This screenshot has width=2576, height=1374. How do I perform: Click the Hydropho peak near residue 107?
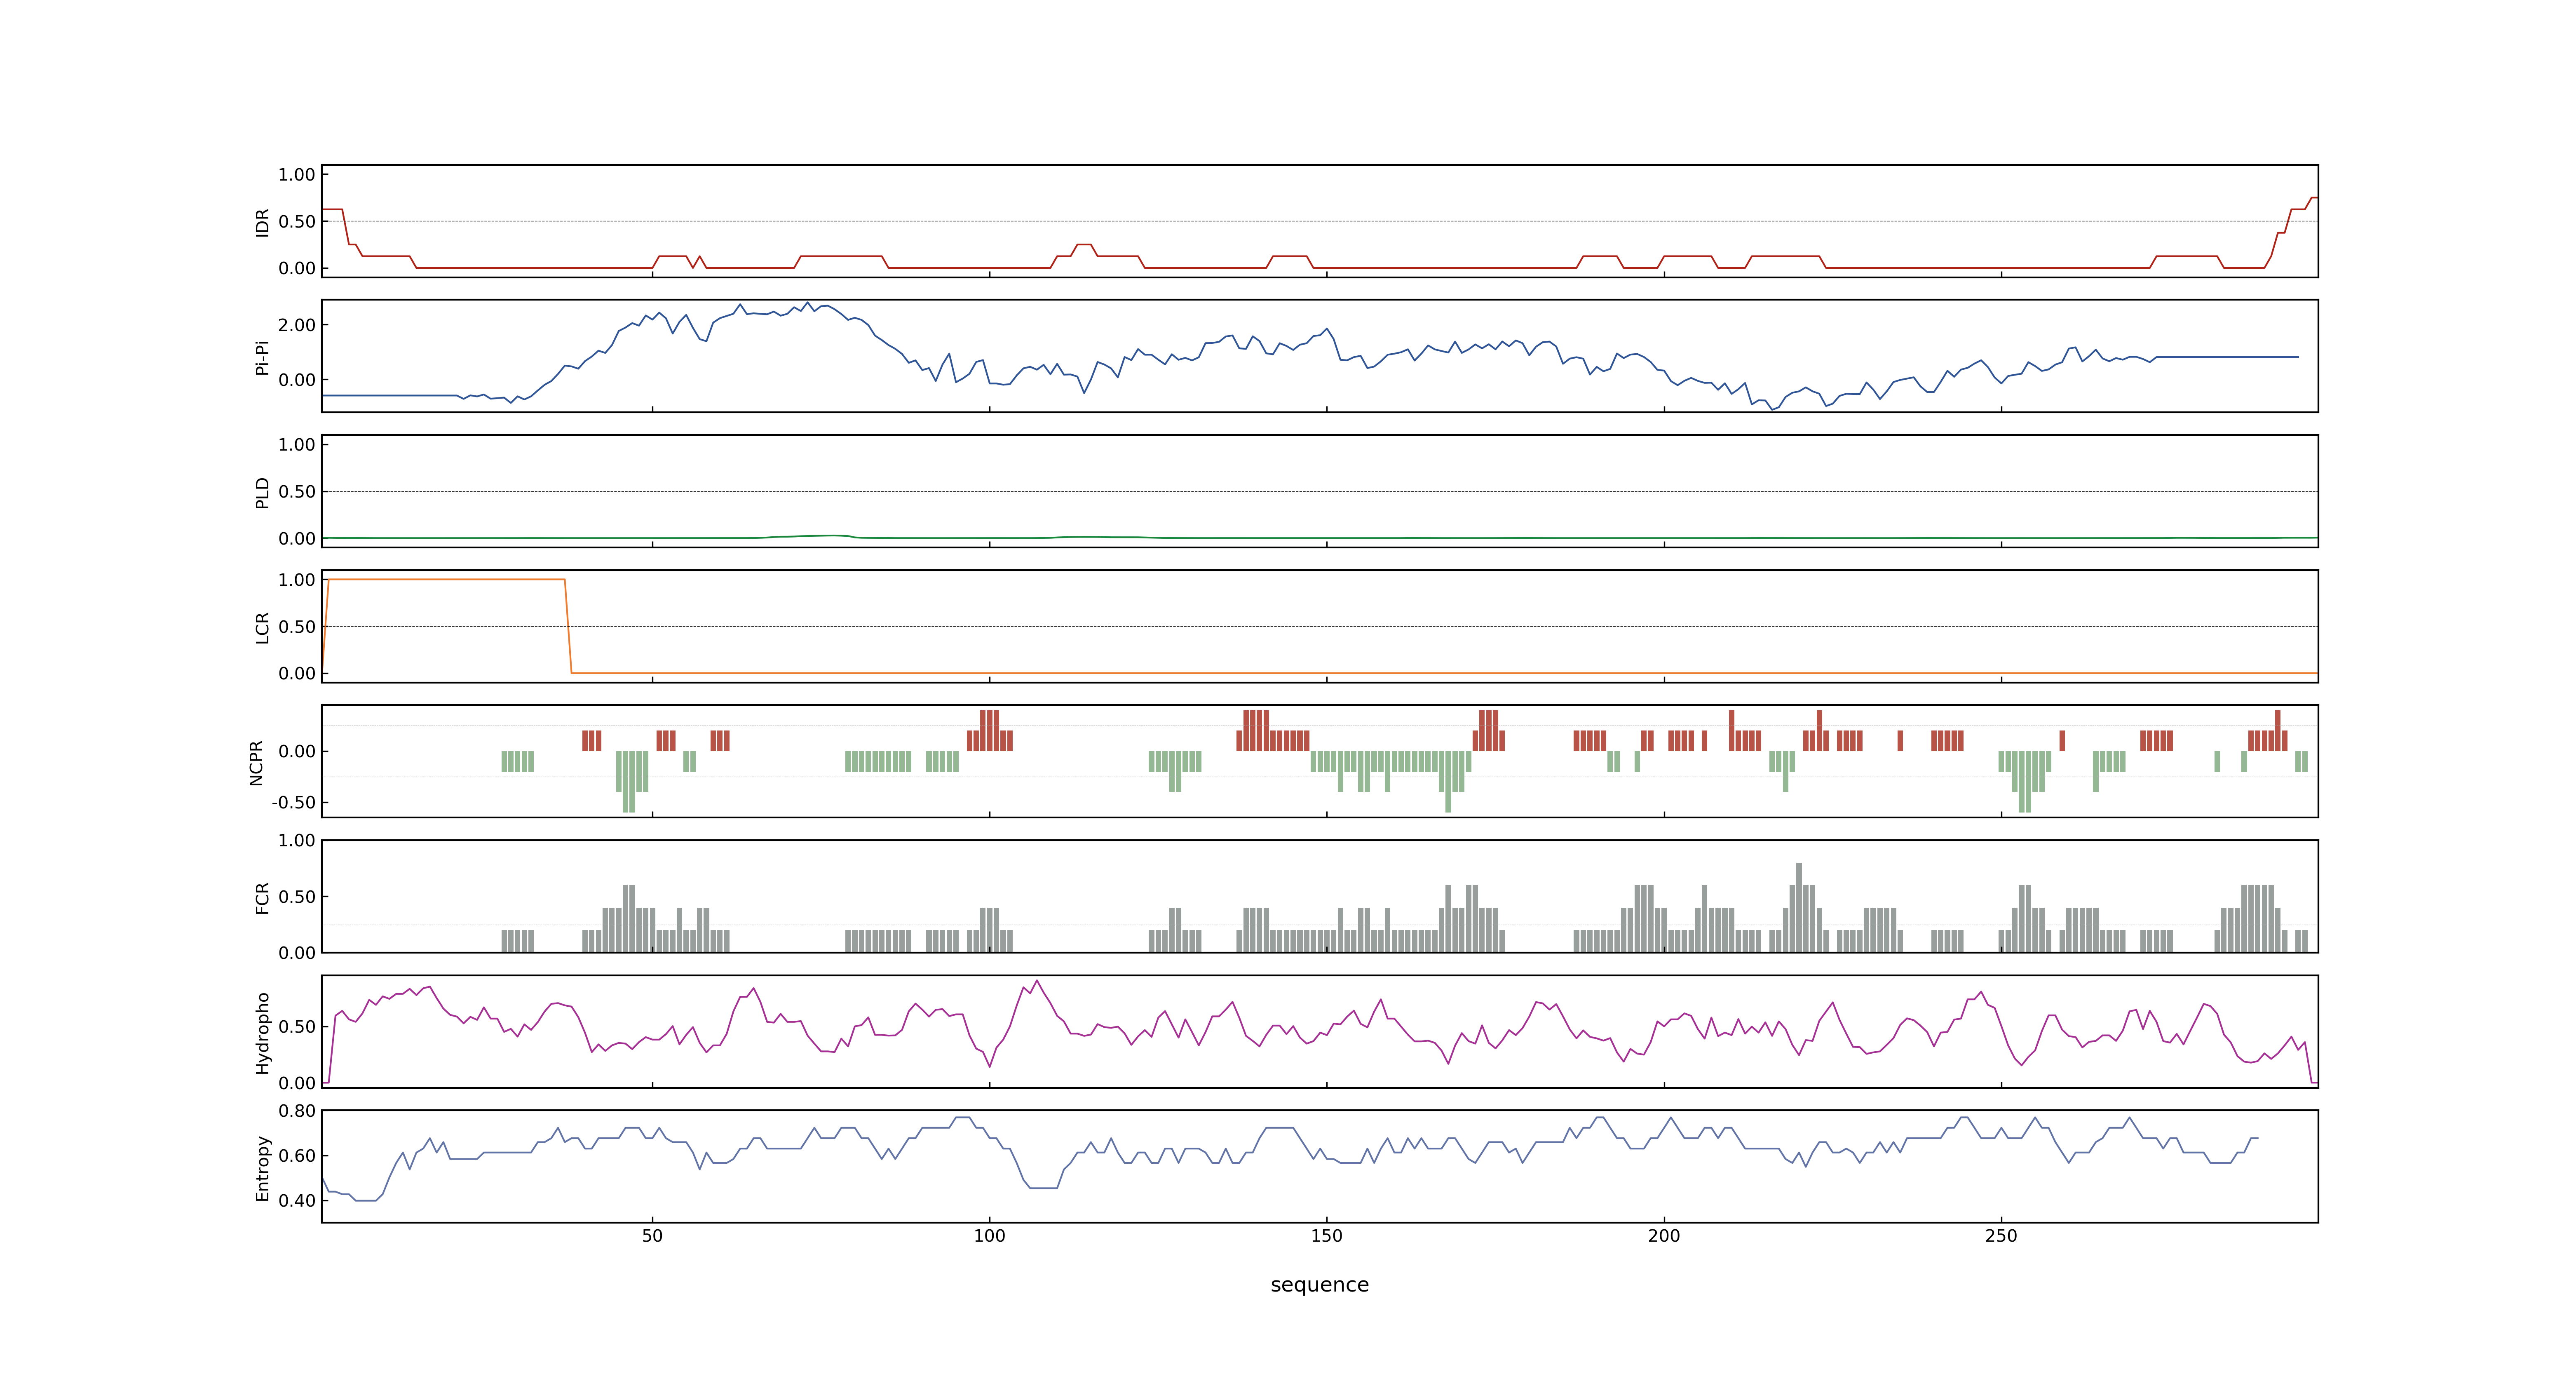(1036, 981)
